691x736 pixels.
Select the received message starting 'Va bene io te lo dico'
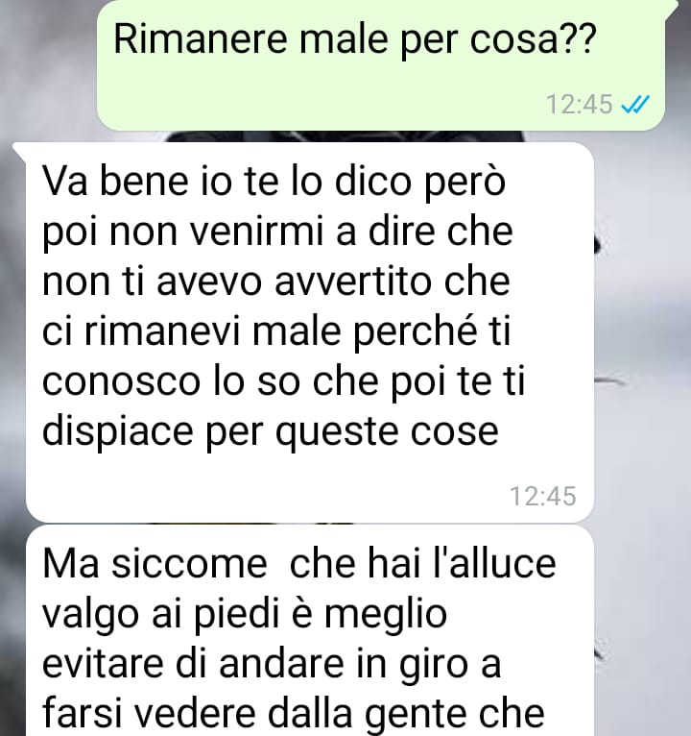click(310, 331)
